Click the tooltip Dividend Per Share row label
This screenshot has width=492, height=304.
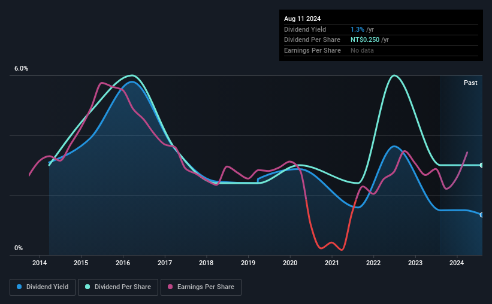coord(312,40)
